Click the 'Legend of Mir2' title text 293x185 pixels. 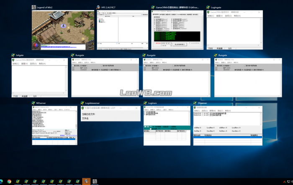[x=44, y=8]
